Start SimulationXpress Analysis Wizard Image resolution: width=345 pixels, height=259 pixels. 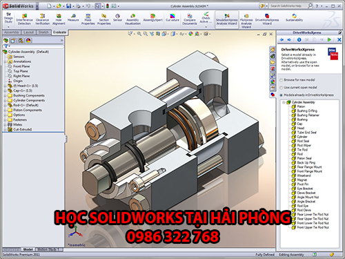227,19
